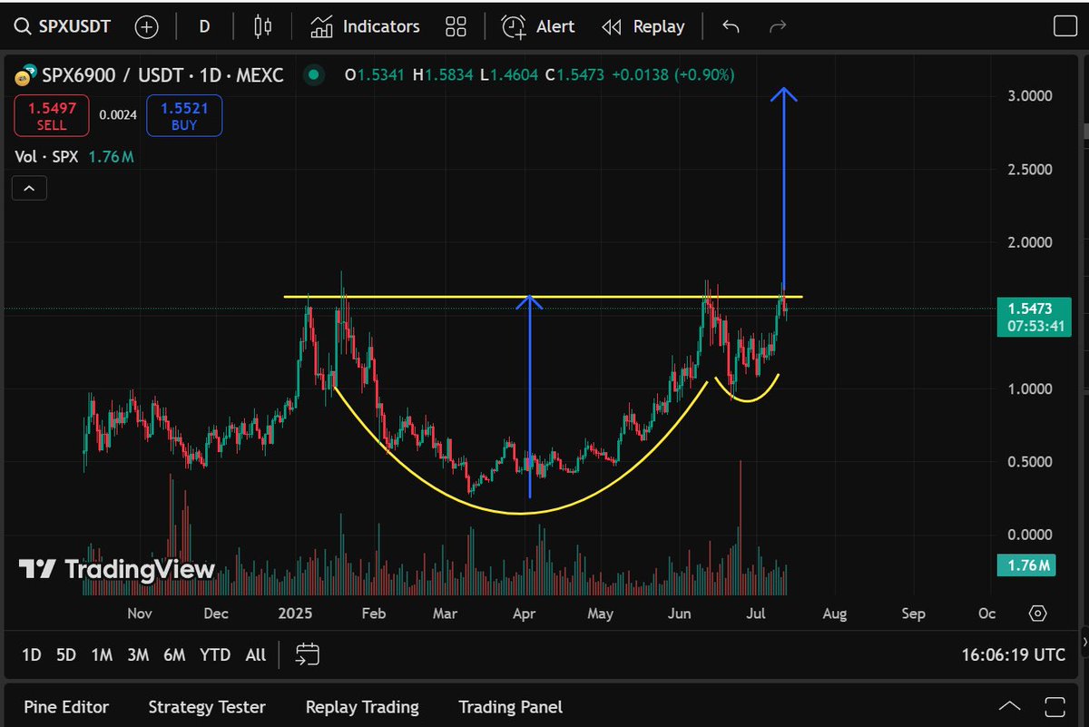1089x727 pixels.
Task: Click the 1.5497 SELL button
Action: tap(52, 115)
